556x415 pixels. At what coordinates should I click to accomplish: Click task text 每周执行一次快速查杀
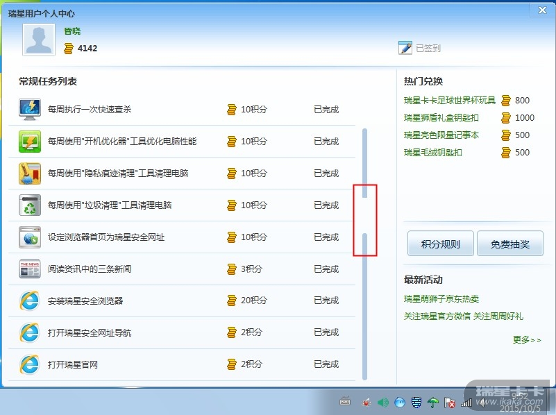[90, 109]
